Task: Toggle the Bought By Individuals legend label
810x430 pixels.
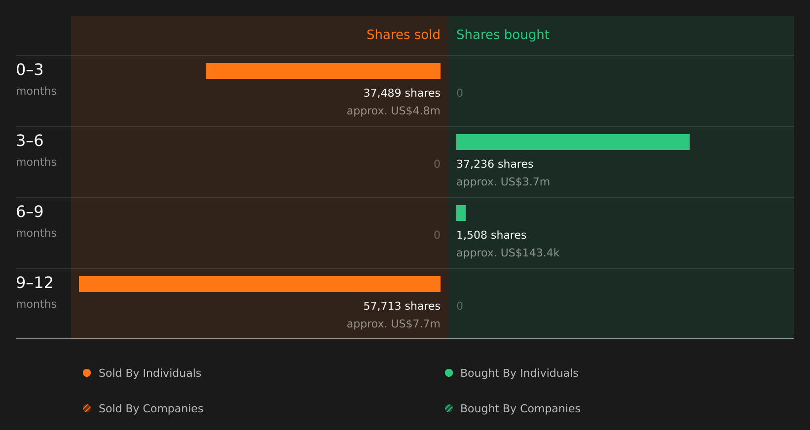Action: (519, 373)
